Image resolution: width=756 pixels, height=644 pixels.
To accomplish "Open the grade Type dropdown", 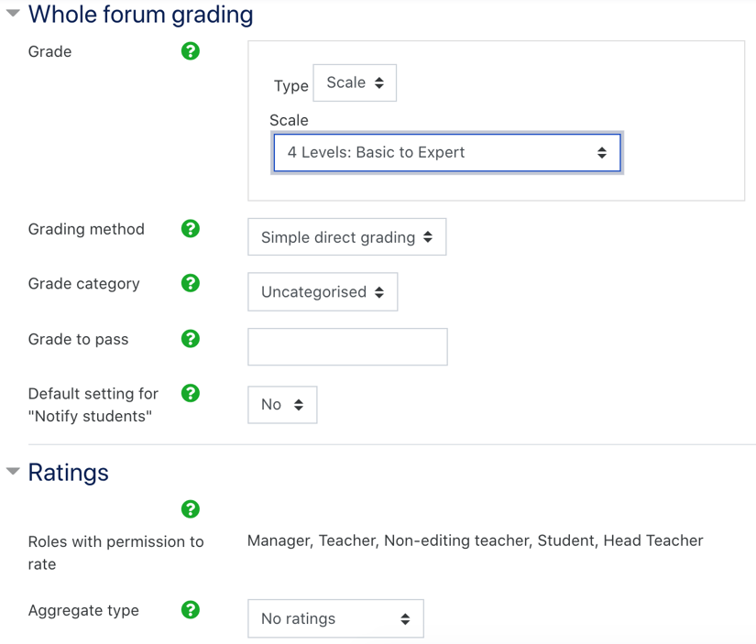I will point(355,82).
